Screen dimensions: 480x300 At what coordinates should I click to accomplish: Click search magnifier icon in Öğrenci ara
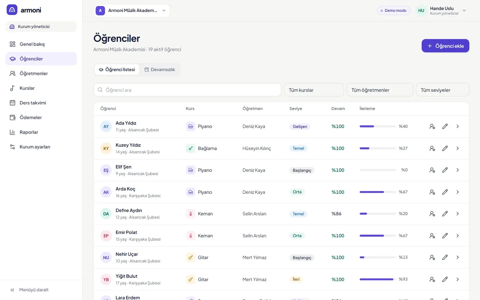[100, 90]
